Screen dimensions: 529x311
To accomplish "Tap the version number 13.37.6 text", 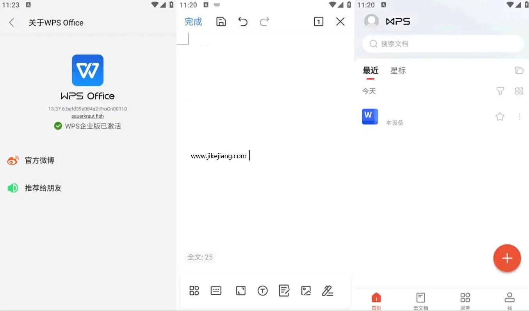I will [x=87, y=109].
